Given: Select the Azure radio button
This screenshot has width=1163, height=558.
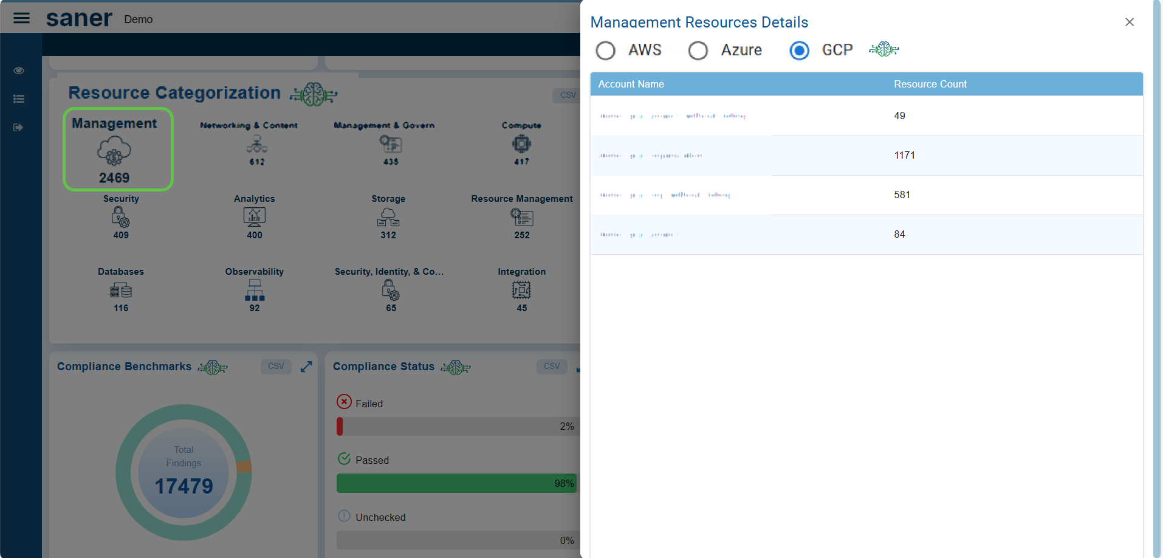Looking at the screenshot, I should click(698, 50).
